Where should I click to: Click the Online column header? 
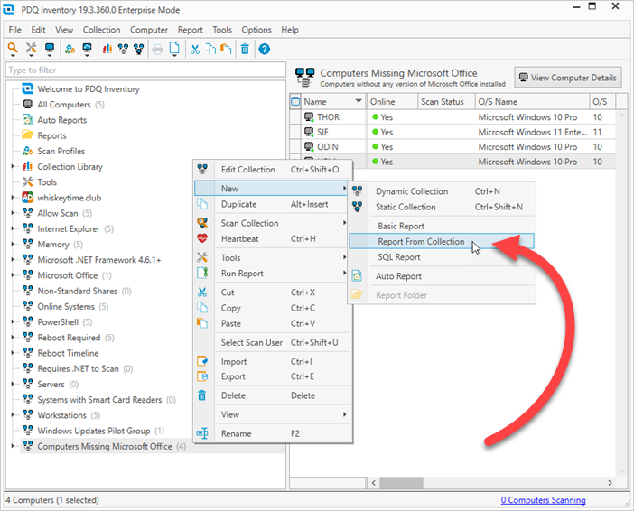[x=392, y=101]
